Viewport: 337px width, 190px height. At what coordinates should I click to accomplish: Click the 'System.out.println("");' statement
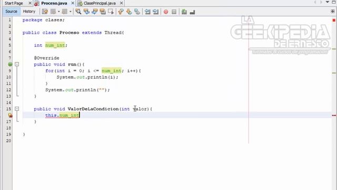coord(77,90)
